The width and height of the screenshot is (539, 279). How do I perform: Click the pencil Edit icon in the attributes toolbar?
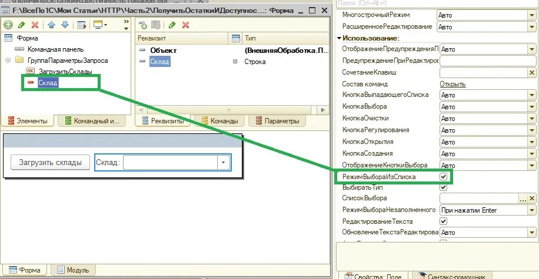172,25
